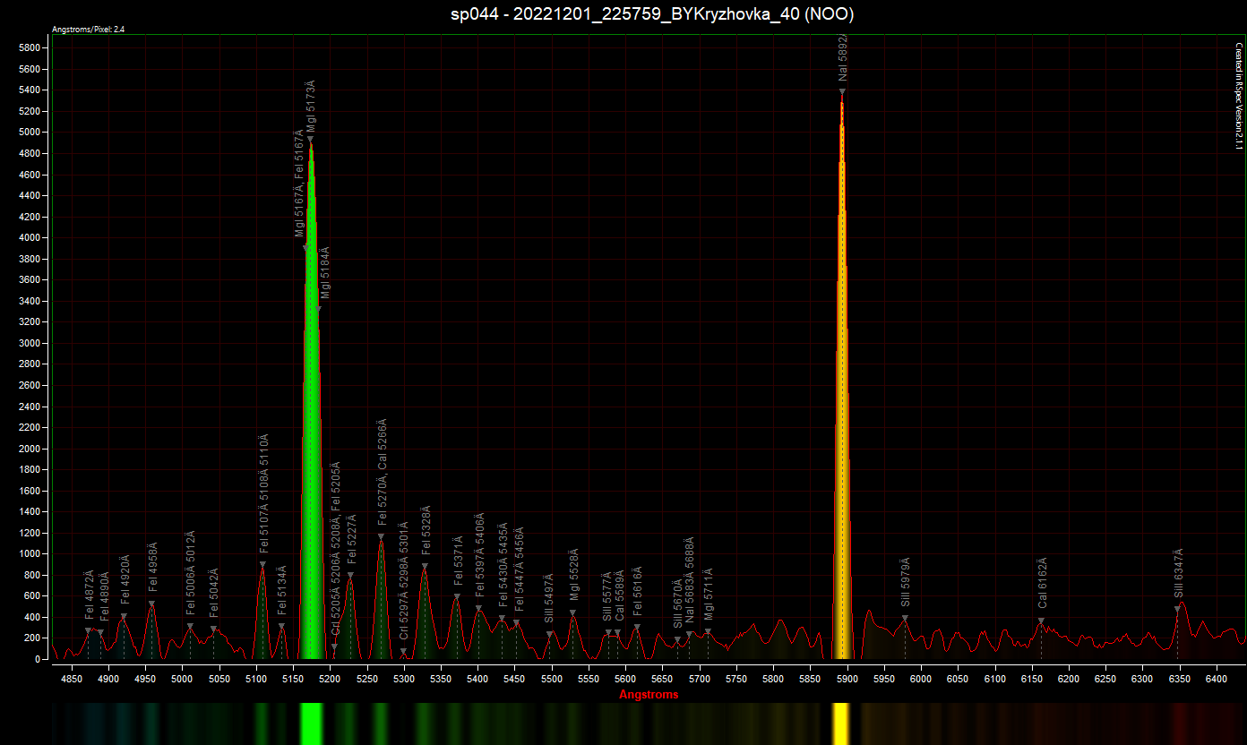This screenshot has width=1247, height=745.
Task: Select the FeI 4920Å line label
Action: point(125,580)
